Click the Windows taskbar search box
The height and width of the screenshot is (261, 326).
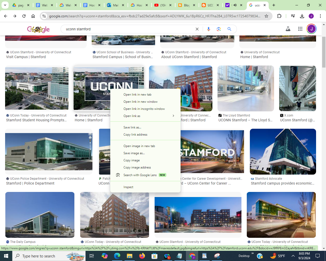coord(49,256)
